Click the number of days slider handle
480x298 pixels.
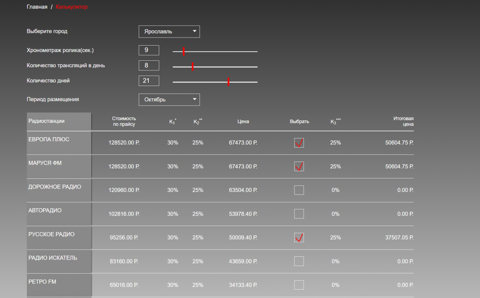pos(228,82)
